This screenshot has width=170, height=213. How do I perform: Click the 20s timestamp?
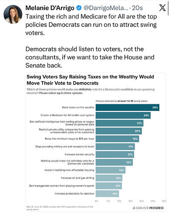tap(137, 8)
